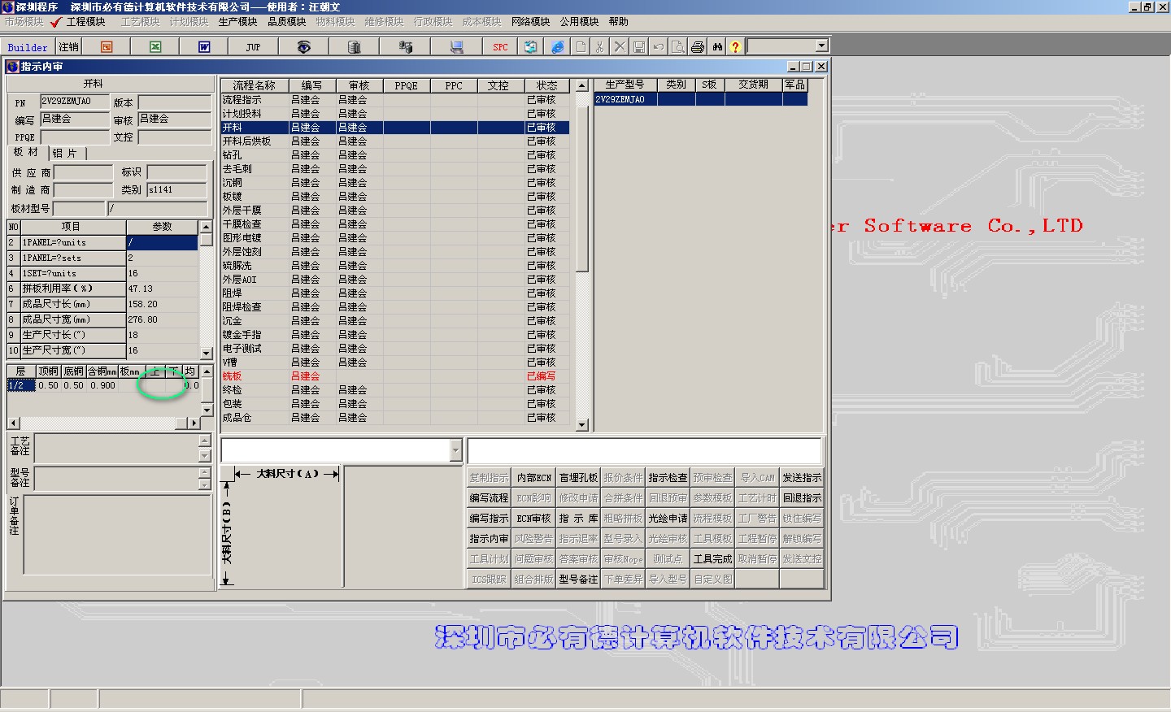Click the printer icon
Viewport: 1171px width, 712px height.
698,47
